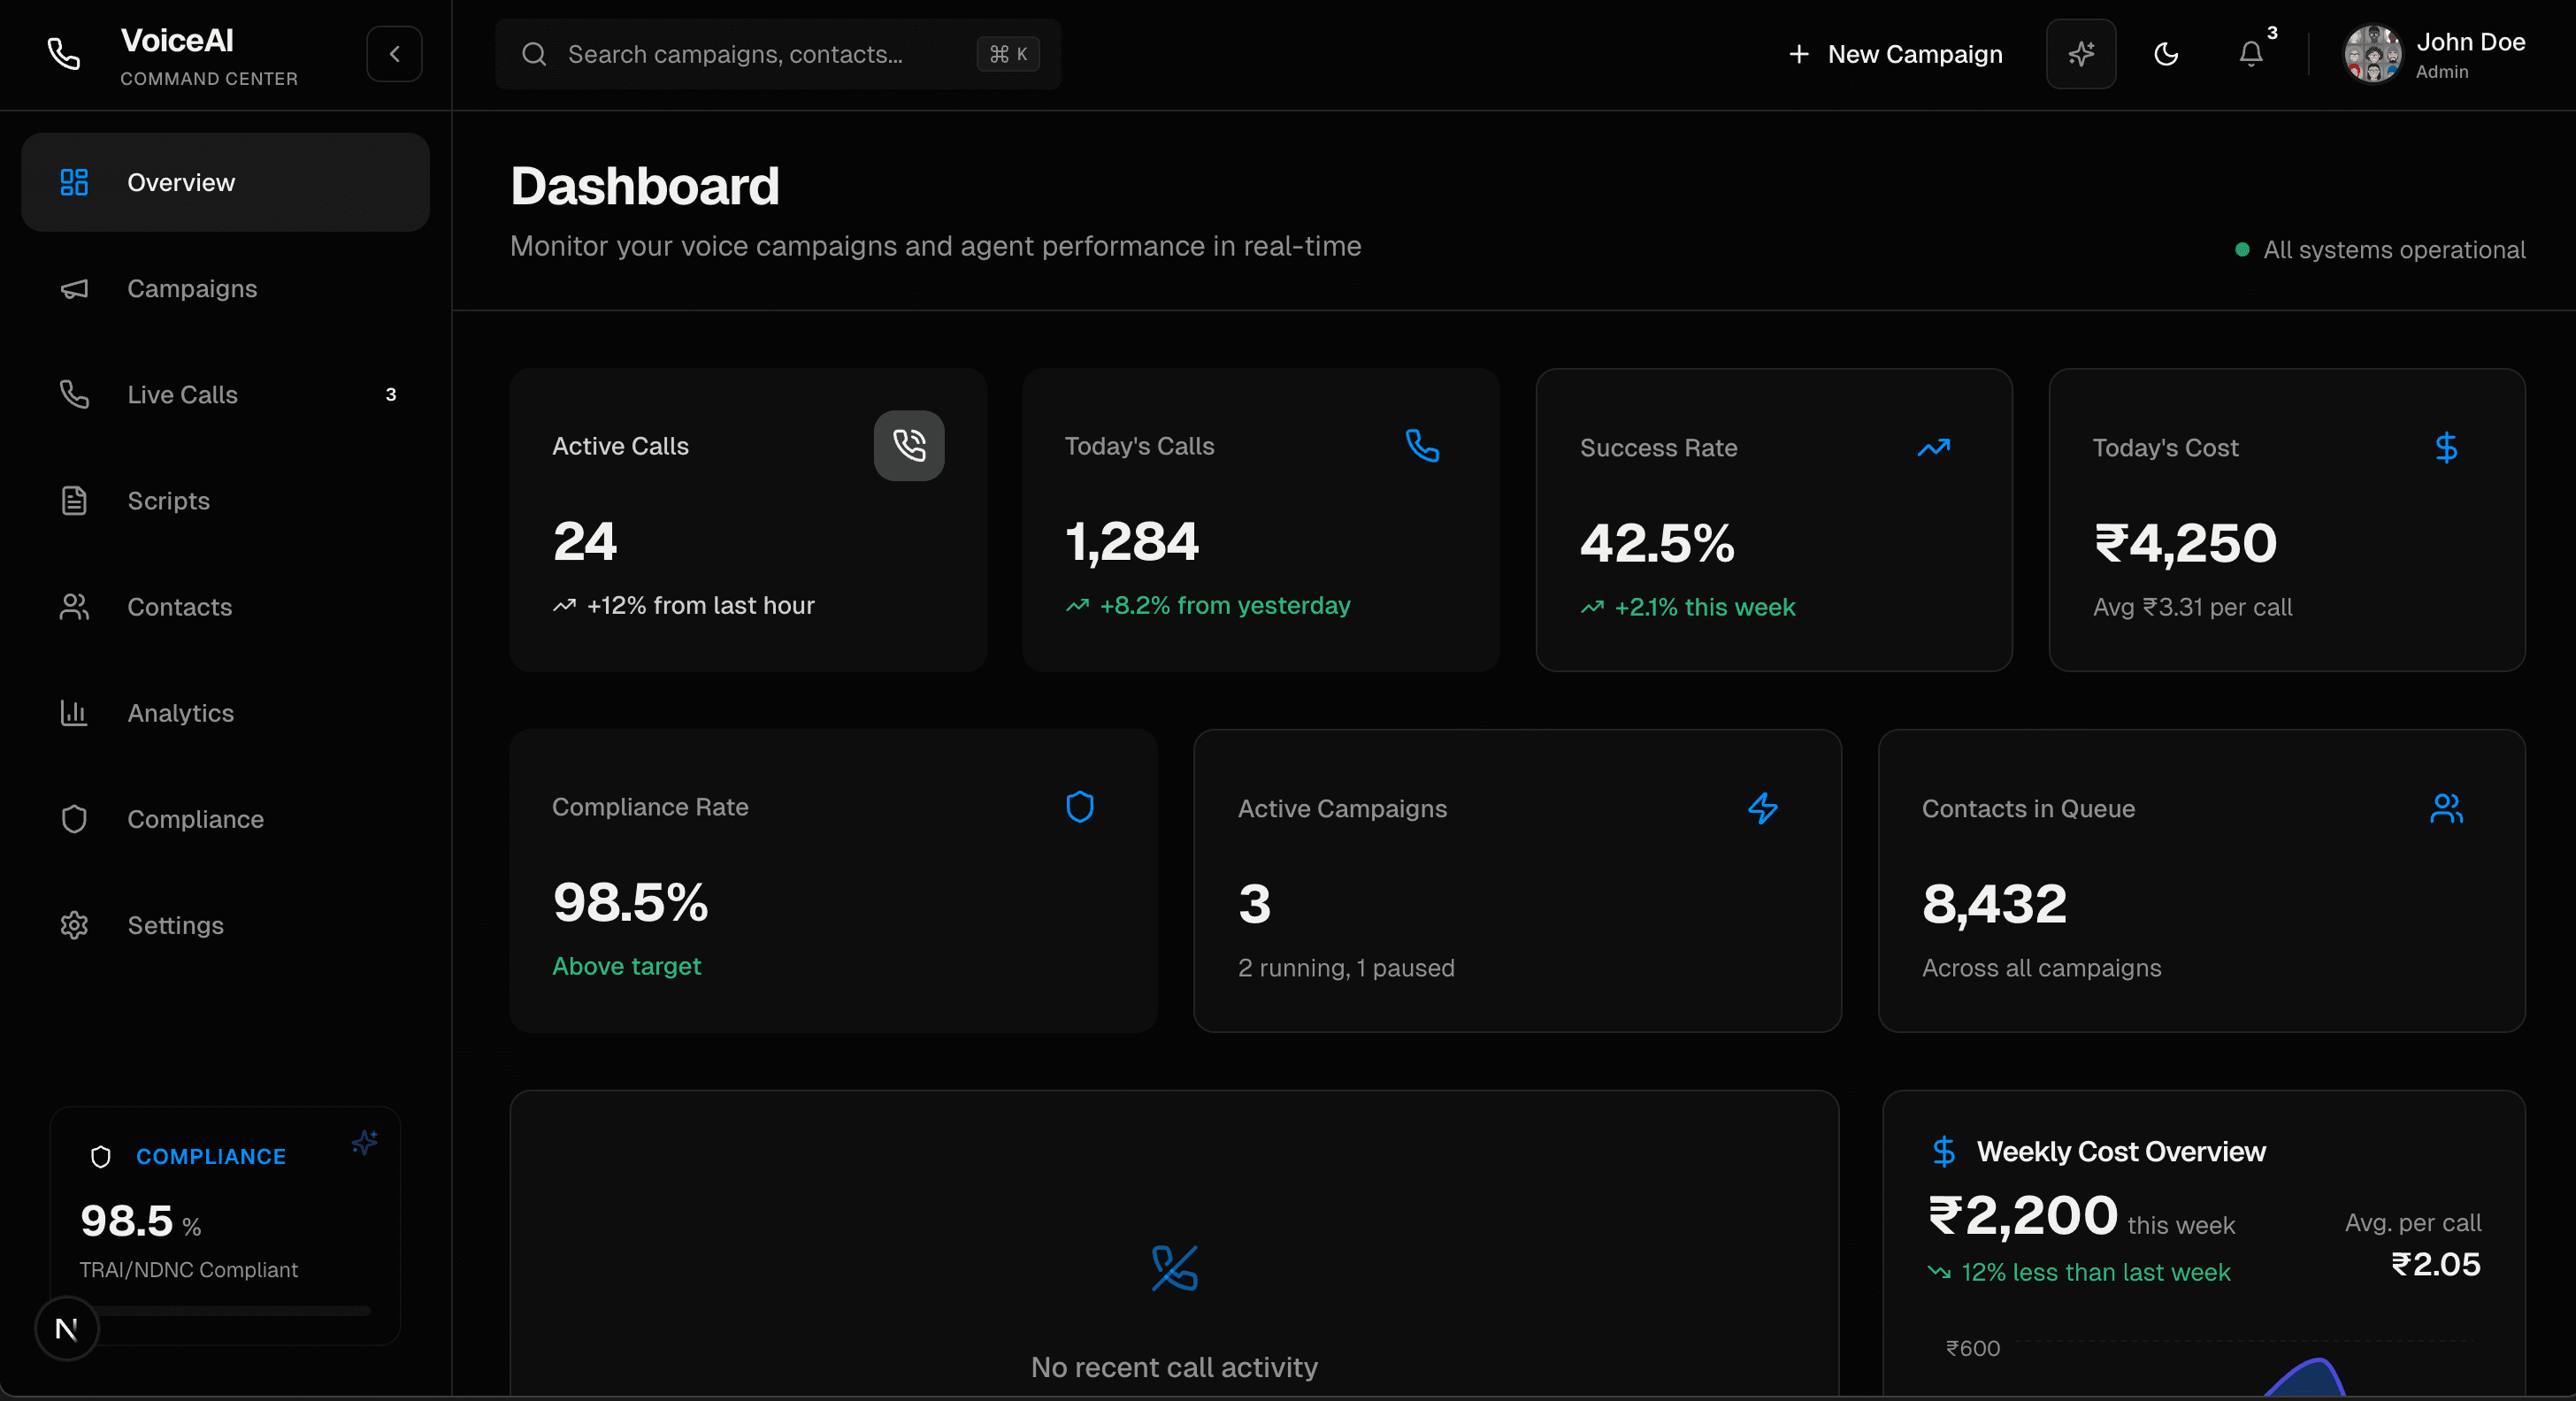This screenshot has width=2576, height=1401.
Task: Click the search campaigns input field
Action: click(735, 54)
